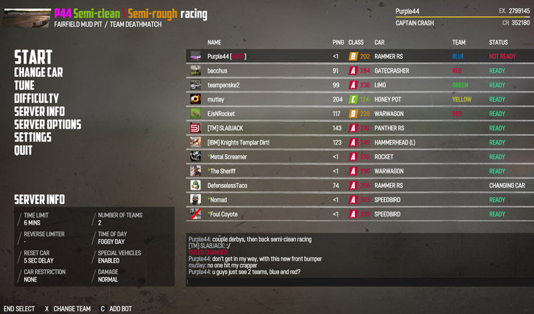
Task: Click the [TM] SLABJACK red SJ avatar
Action: pos(196,128)
